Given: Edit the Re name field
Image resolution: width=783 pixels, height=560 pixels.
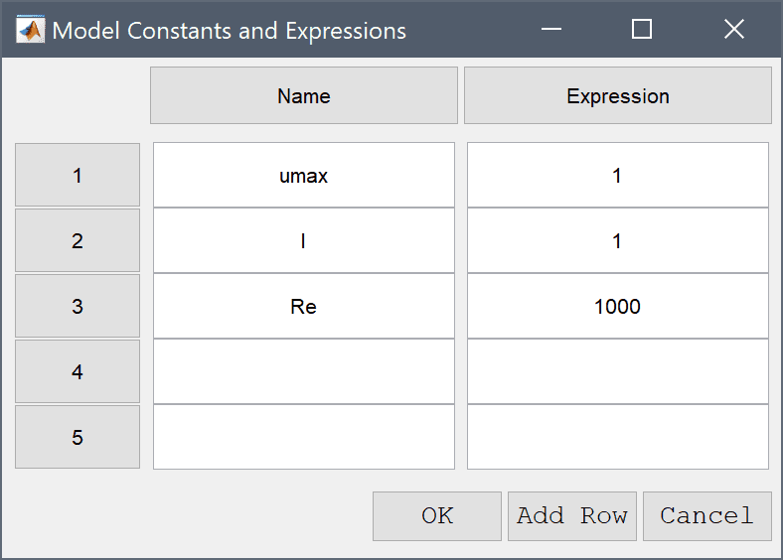Looking at the screenshot, I should click(x=304, y=306).
